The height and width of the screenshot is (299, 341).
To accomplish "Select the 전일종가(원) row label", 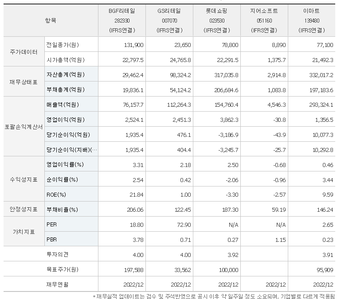I will tap(63, 45).
